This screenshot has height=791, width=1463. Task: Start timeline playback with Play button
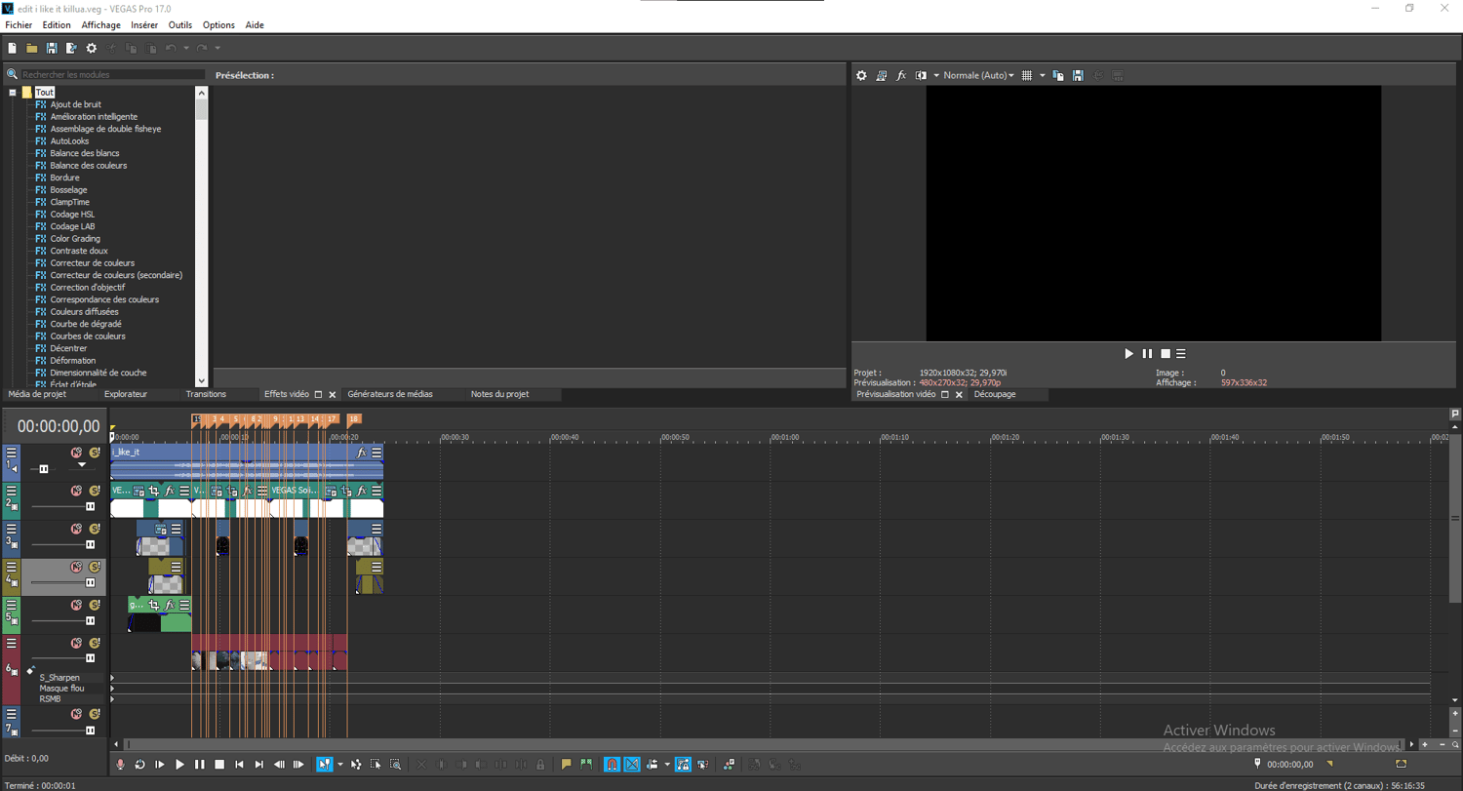point(179,765)
